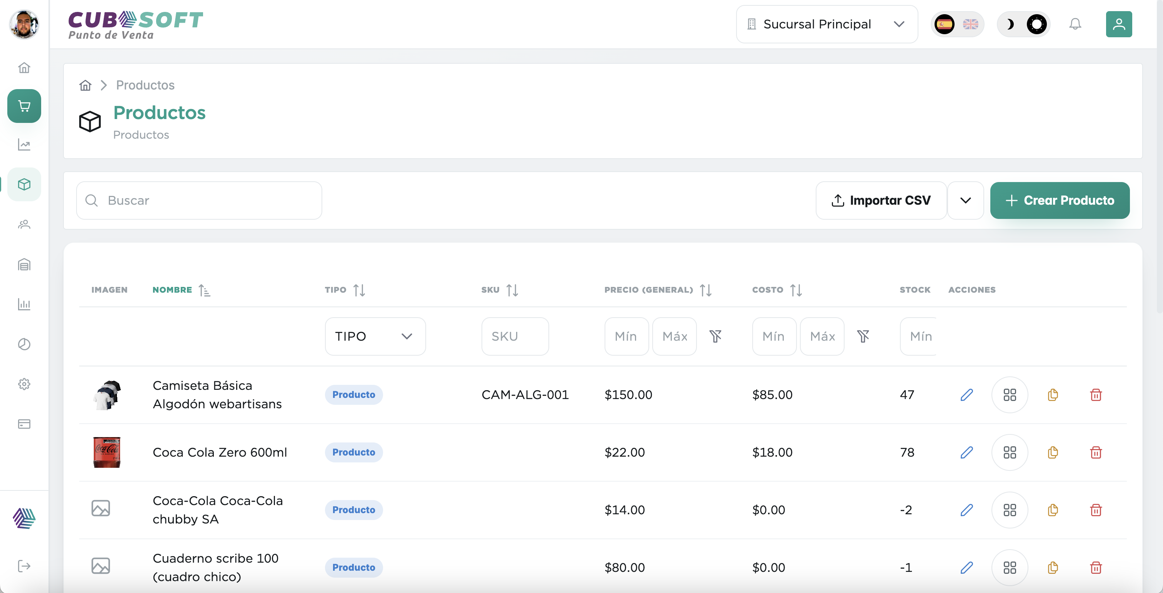Open the home icon in sidebar
The image size is (1163, 593).
tap(24, 68)
